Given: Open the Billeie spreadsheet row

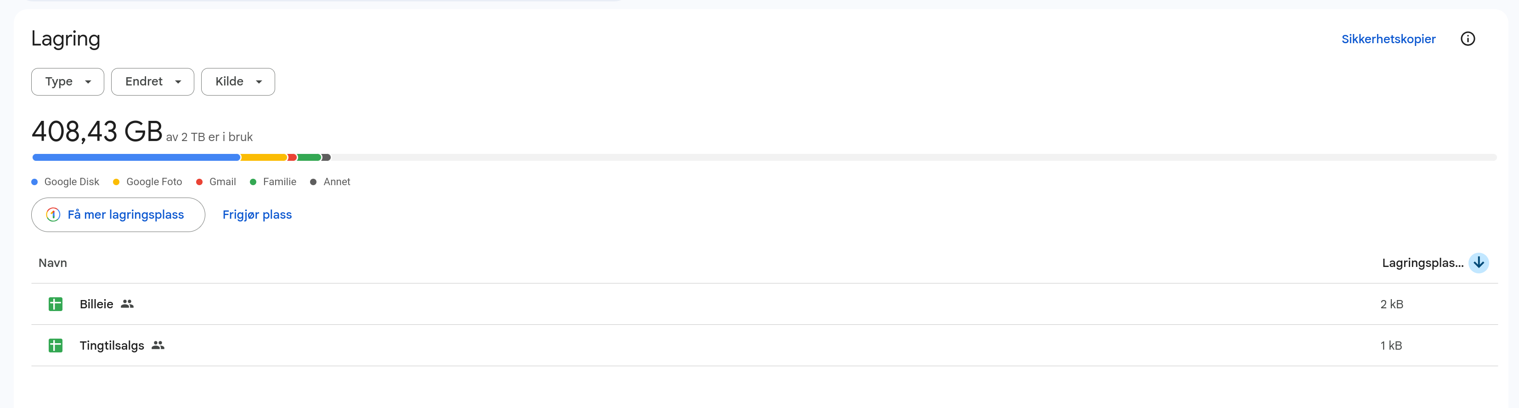Looking at the screenshot, I should [764, 304].
